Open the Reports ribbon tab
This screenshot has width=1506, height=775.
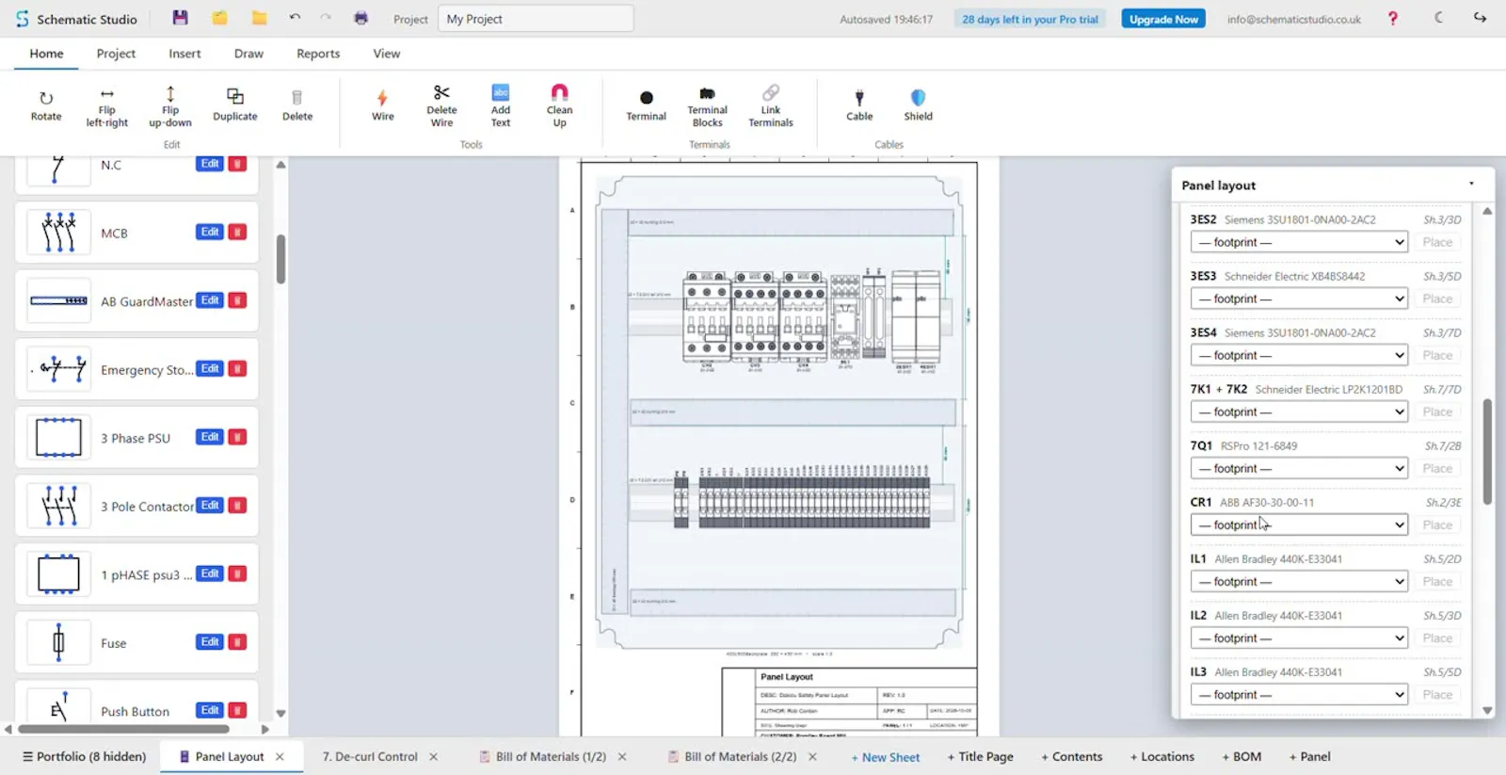tap(318, 54)
